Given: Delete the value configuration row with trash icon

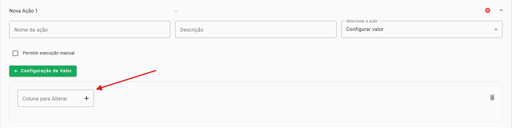Looking at the screenshot, I should click(x=492, y=97).
